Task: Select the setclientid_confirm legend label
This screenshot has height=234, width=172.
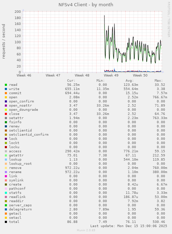Action: pos(29,135)
